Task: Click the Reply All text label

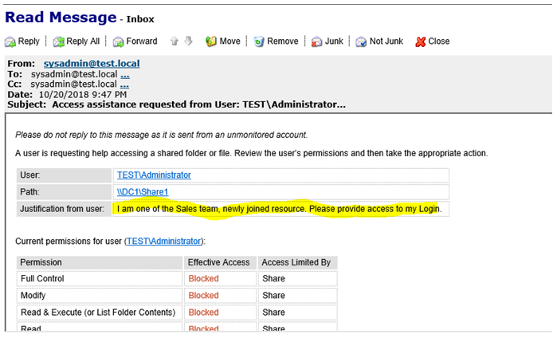Action: [x=84, y=41]
